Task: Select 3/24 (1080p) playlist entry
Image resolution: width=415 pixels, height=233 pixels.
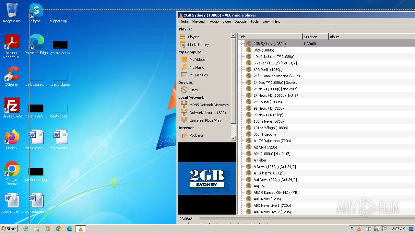Action: click(x=326, y=50)
